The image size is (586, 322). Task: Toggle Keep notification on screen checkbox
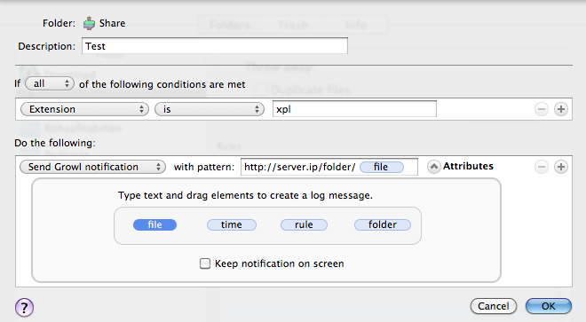[x=205, y=263]
